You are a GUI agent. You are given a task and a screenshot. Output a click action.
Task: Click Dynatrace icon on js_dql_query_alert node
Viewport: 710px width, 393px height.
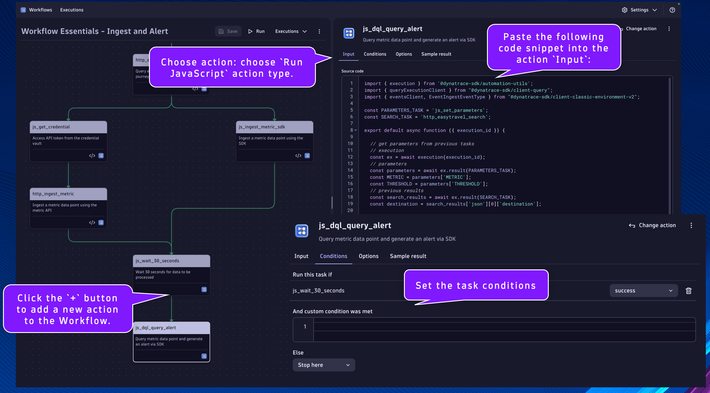(x=204, y=356)
